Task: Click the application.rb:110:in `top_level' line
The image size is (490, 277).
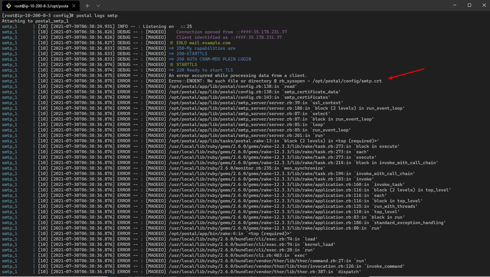Action: tap(284, 212)
